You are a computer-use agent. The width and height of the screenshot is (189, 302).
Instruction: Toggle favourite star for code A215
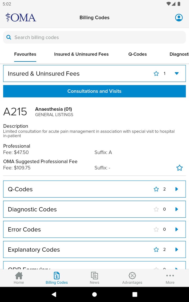tap(180, 168)
